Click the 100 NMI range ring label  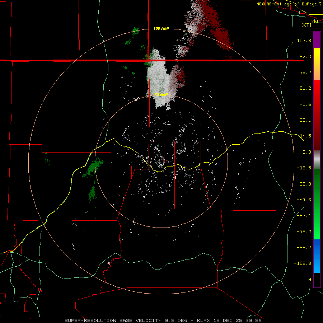coord(161,28)
